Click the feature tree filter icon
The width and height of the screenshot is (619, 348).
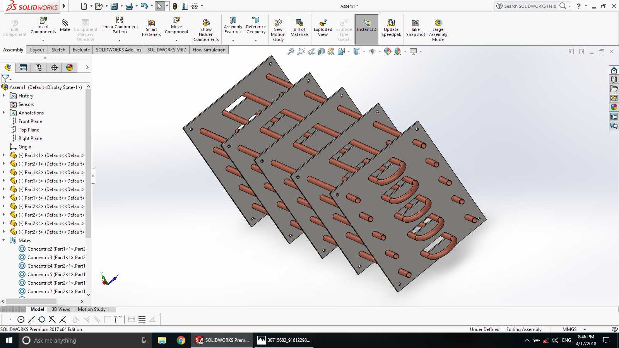6,78
